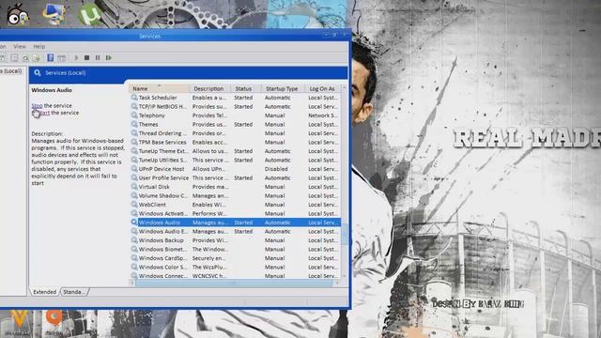
Task: Click the Start Service play icon
Action: [77, 57]
